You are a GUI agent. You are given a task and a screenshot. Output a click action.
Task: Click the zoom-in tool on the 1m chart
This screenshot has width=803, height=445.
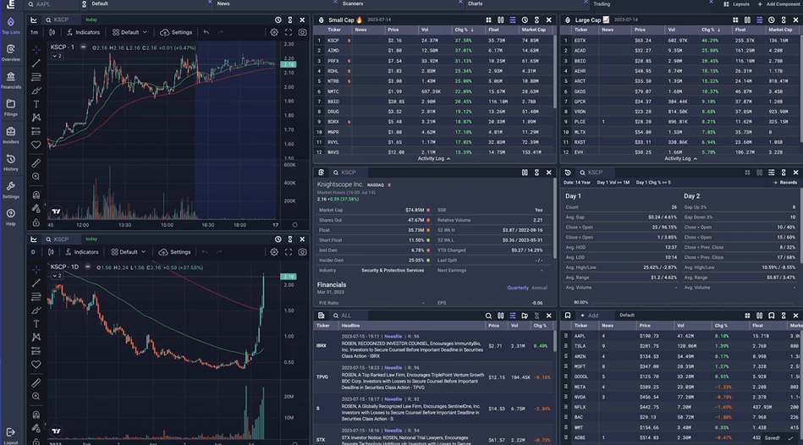(36, 177)
